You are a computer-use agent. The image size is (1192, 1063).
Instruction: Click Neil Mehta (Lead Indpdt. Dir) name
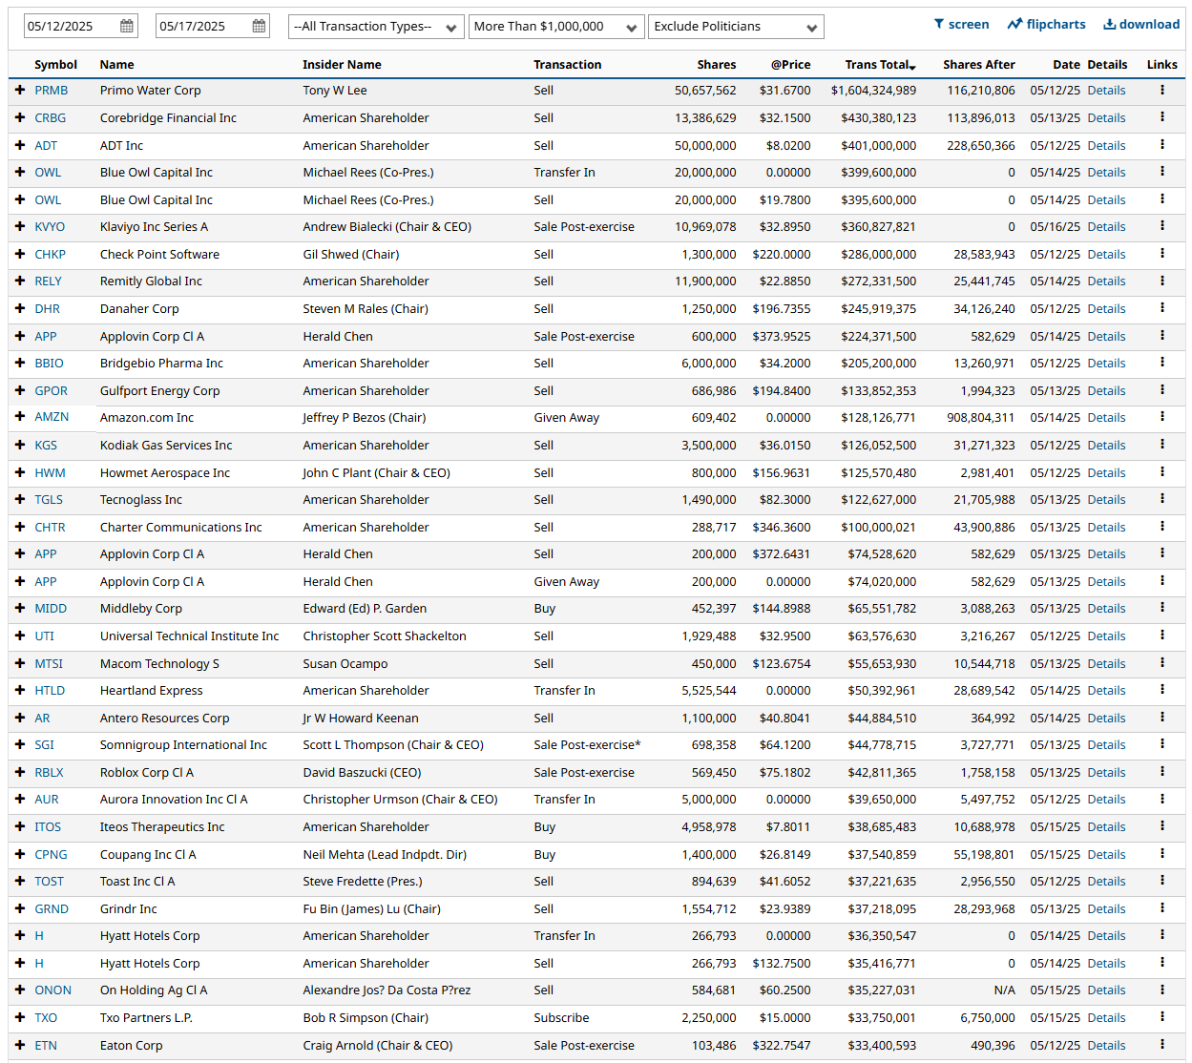[385, 855]
